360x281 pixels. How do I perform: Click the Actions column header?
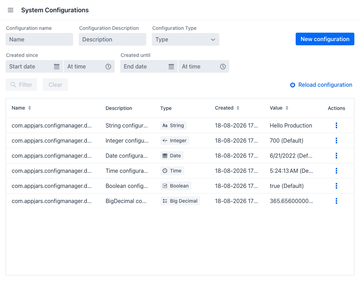[x=336, y=108]
